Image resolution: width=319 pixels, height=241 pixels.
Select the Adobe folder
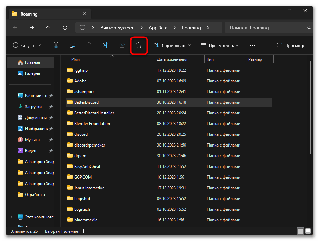(x=169, y=81)
